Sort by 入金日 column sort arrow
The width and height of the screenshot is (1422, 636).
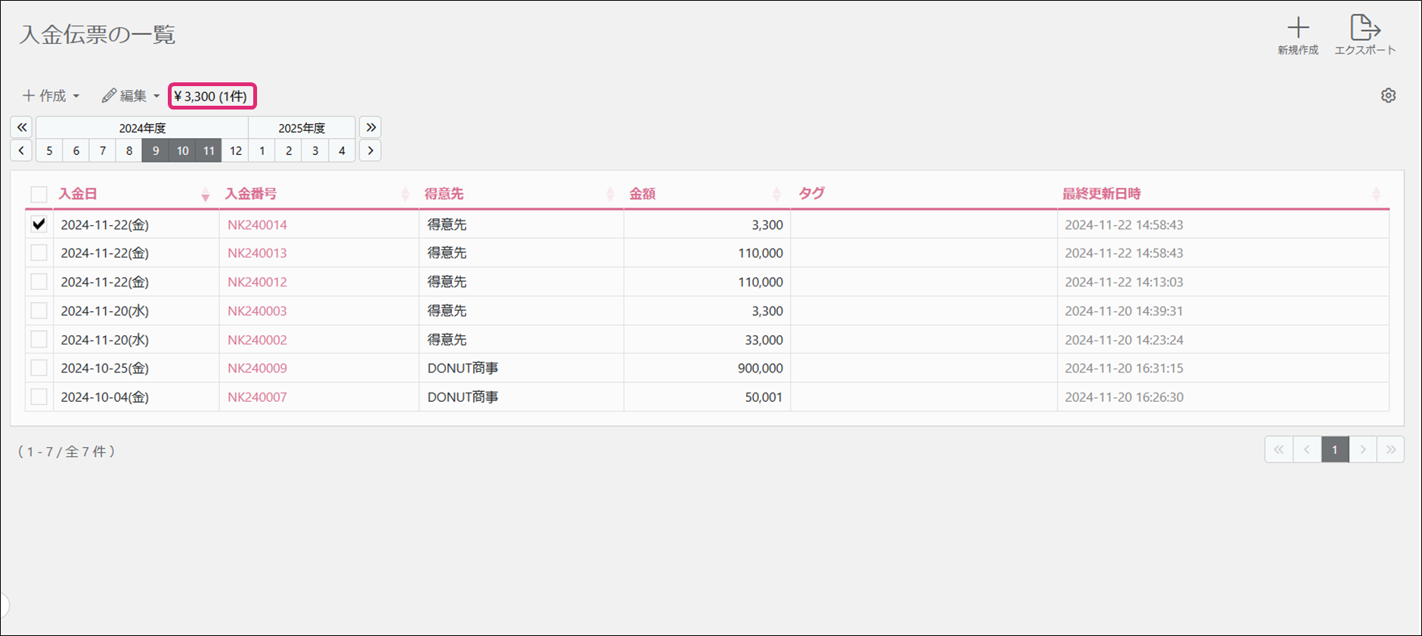[205, 195]
